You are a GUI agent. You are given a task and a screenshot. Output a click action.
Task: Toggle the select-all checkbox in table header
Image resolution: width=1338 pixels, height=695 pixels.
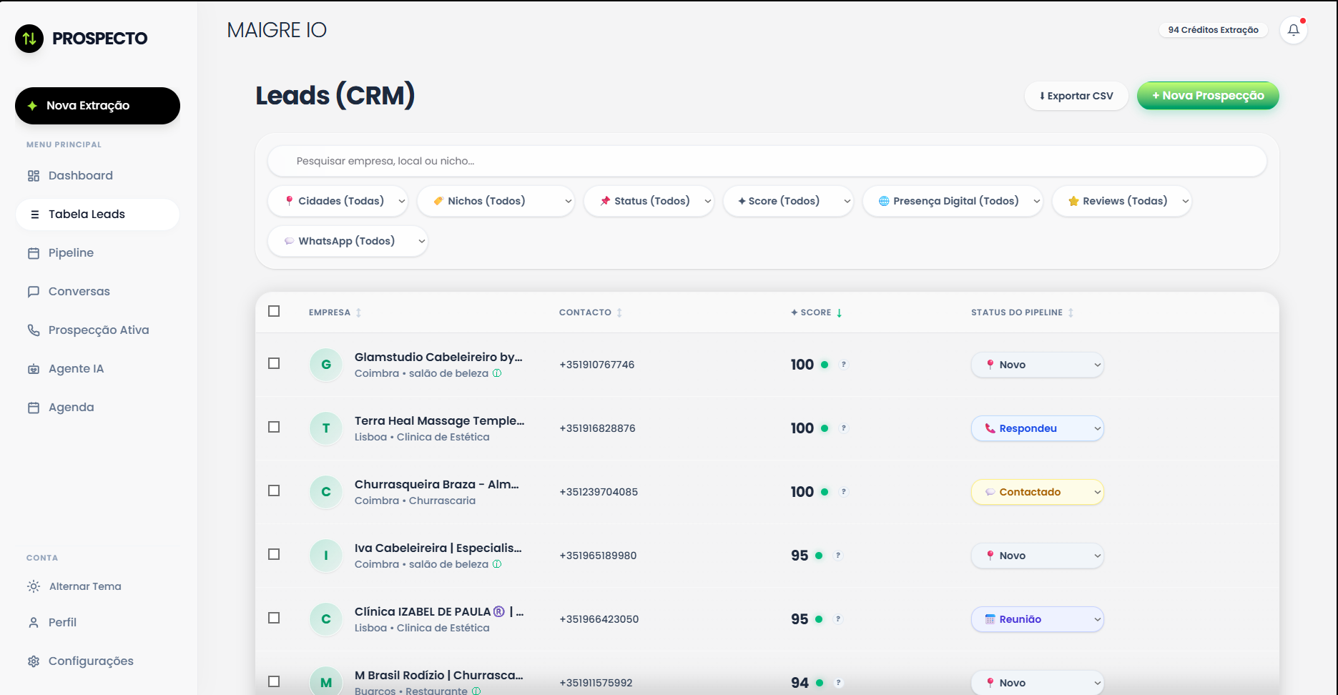click(x=274, y=311)
